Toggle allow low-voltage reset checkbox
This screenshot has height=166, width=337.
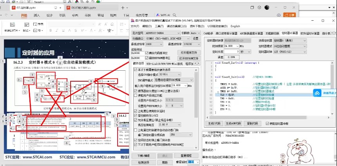pyautogui.click(x=136, y=120)
